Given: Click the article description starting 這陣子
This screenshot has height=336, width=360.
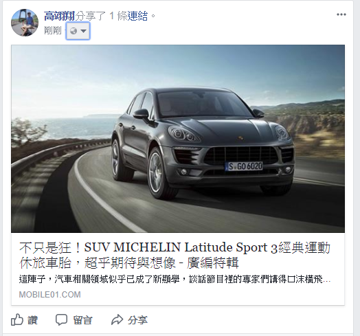Looking at the screenshot, I should click(175, 280).
